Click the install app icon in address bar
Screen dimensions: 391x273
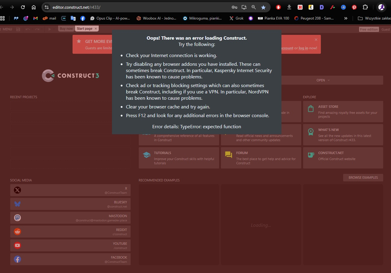point(244,7)
